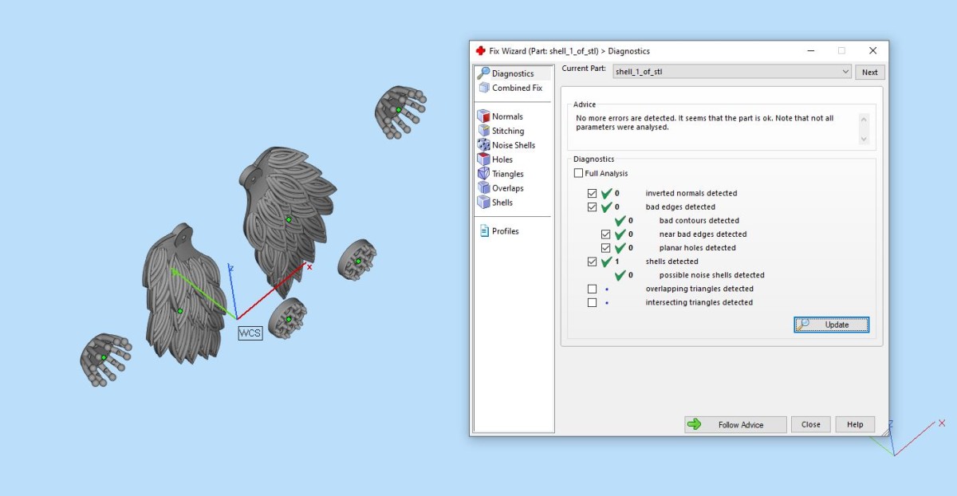
Task: Click the Update button
Action: pos(831,325)
